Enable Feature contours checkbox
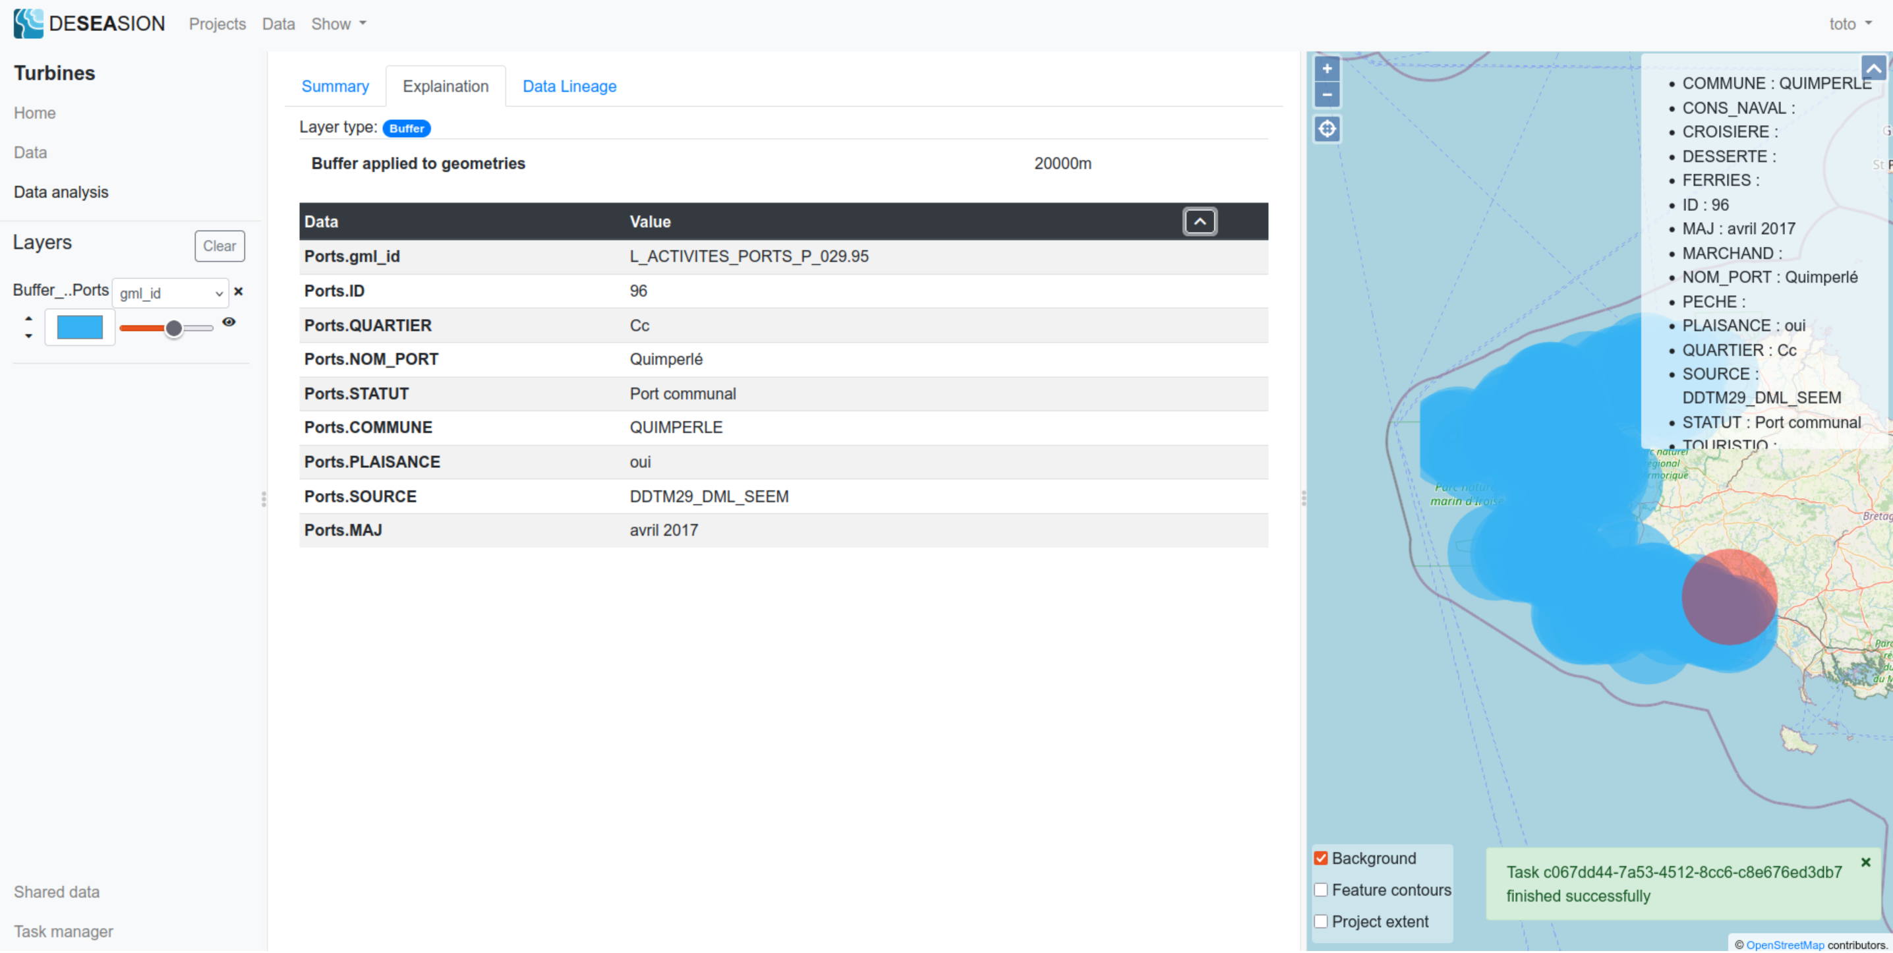 click(1320, 890)
